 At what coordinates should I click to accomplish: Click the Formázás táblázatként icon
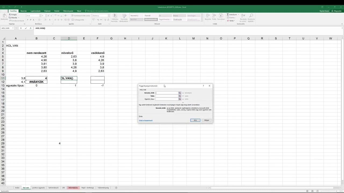124,16
